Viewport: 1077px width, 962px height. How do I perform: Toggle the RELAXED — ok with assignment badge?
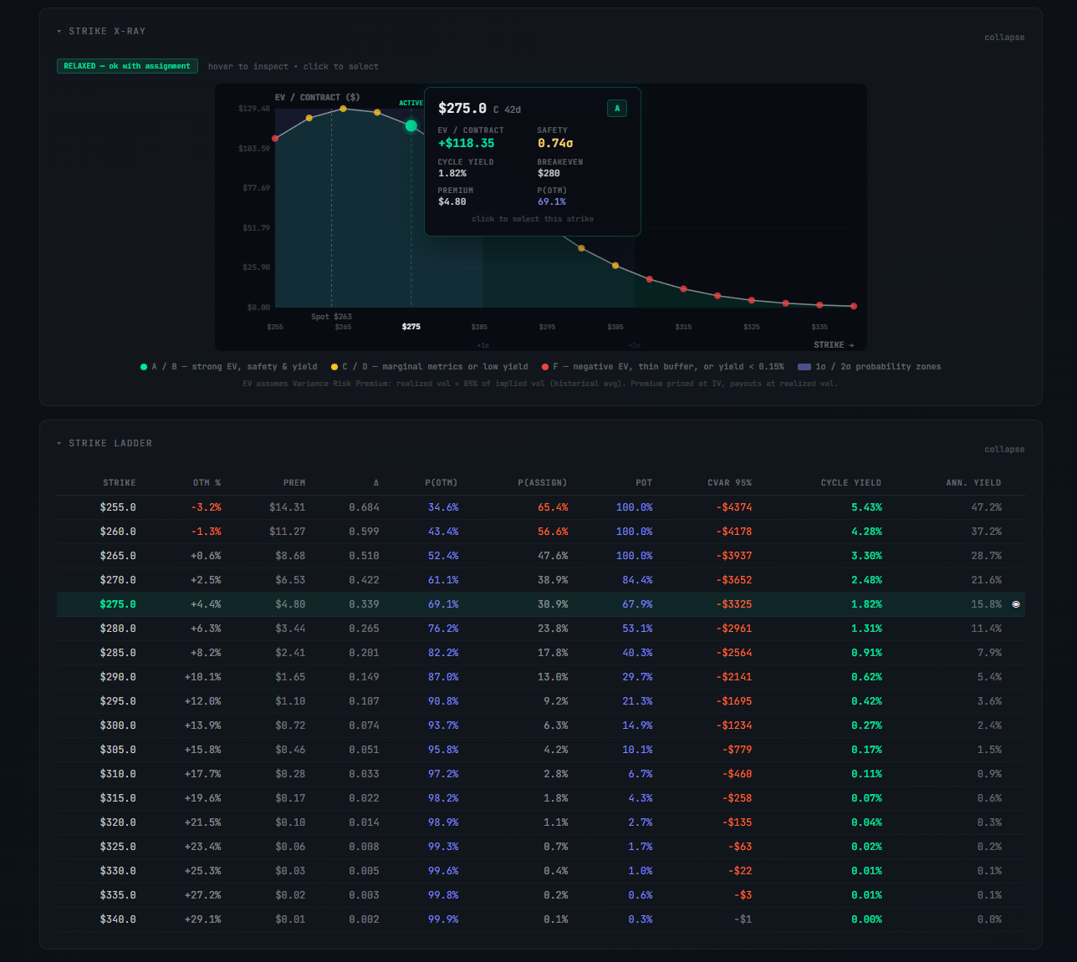(127, 65)
